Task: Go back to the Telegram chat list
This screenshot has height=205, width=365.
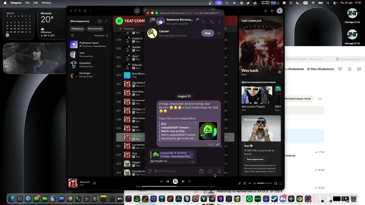Action: coord(151,21)
